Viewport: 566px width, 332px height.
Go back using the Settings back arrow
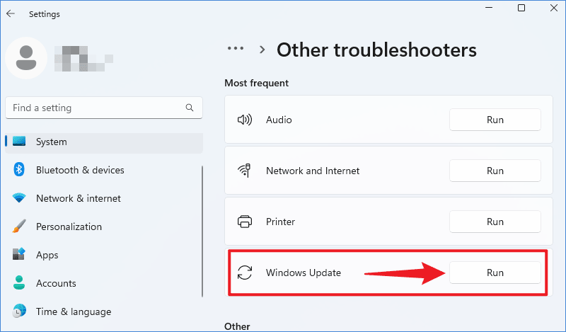(11, 13)
